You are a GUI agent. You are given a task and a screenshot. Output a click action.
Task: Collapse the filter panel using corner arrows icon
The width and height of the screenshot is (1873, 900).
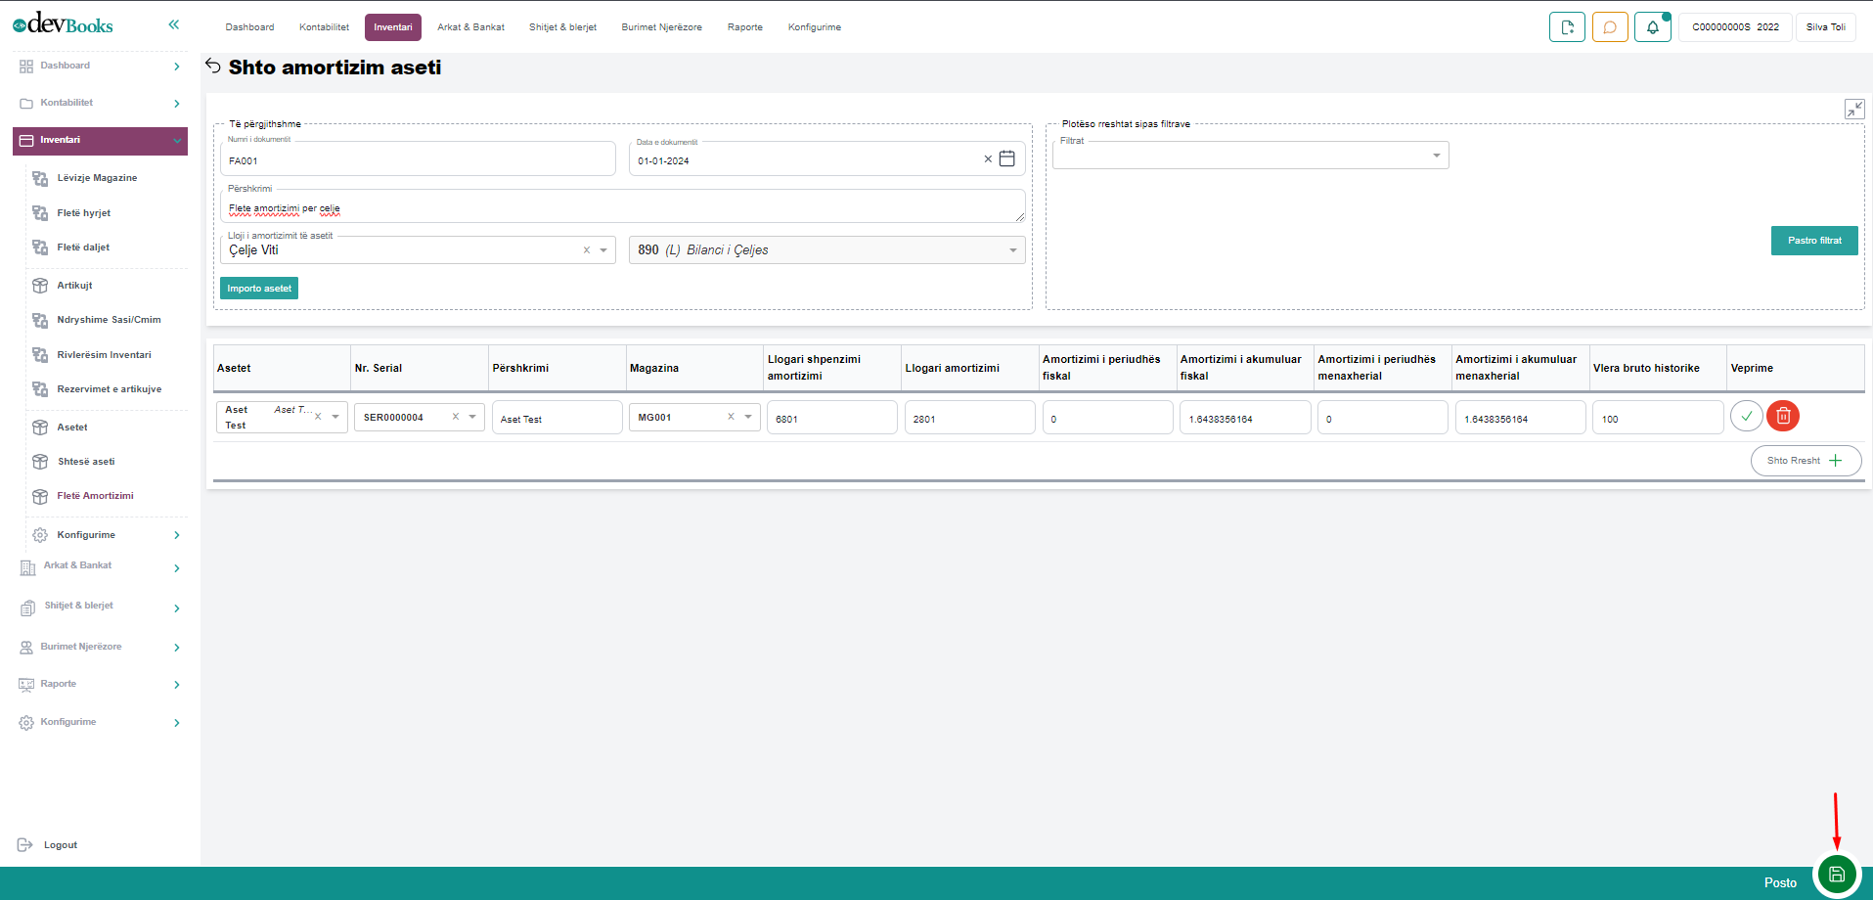point(1853,109)
